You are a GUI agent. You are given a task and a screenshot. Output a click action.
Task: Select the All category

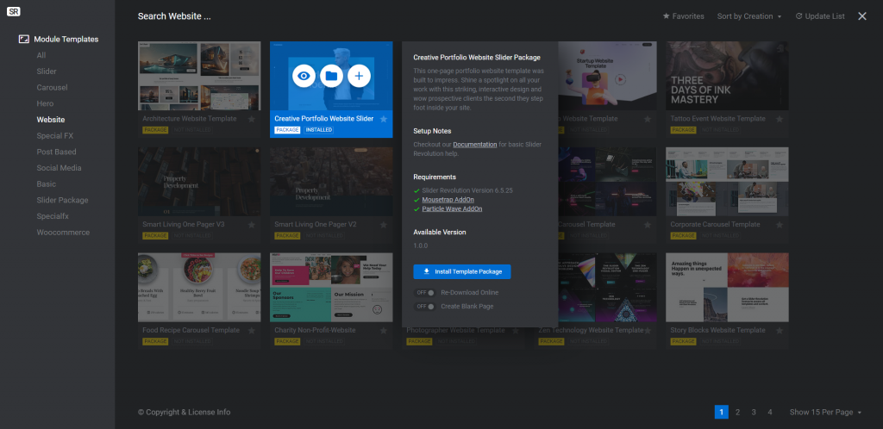click(x=41, y=55)
